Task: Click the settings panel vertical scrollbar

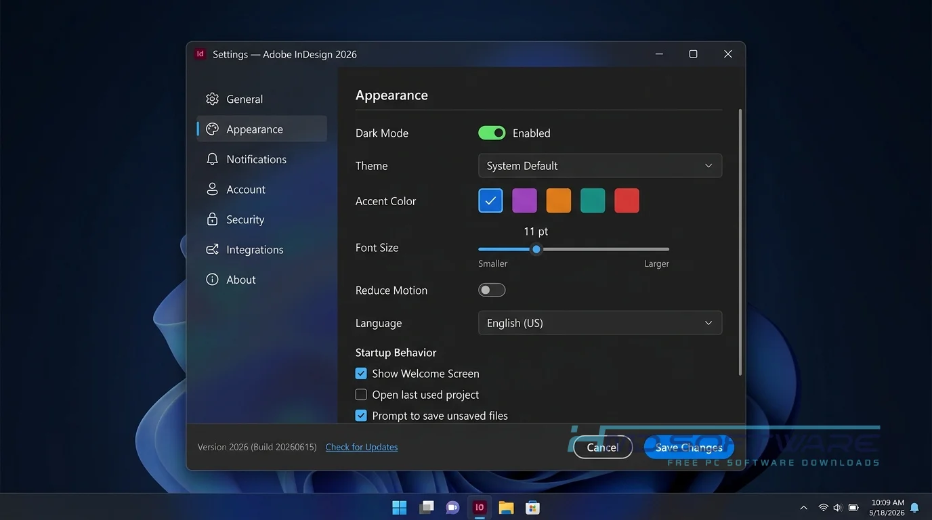Action: point(740,242)
